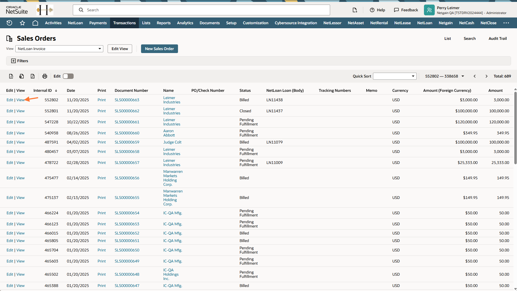Image resolution: width=517 pixels, height=291 pixels.
Task: Go to the Home dashboard icon
Action: coord(35,23)
